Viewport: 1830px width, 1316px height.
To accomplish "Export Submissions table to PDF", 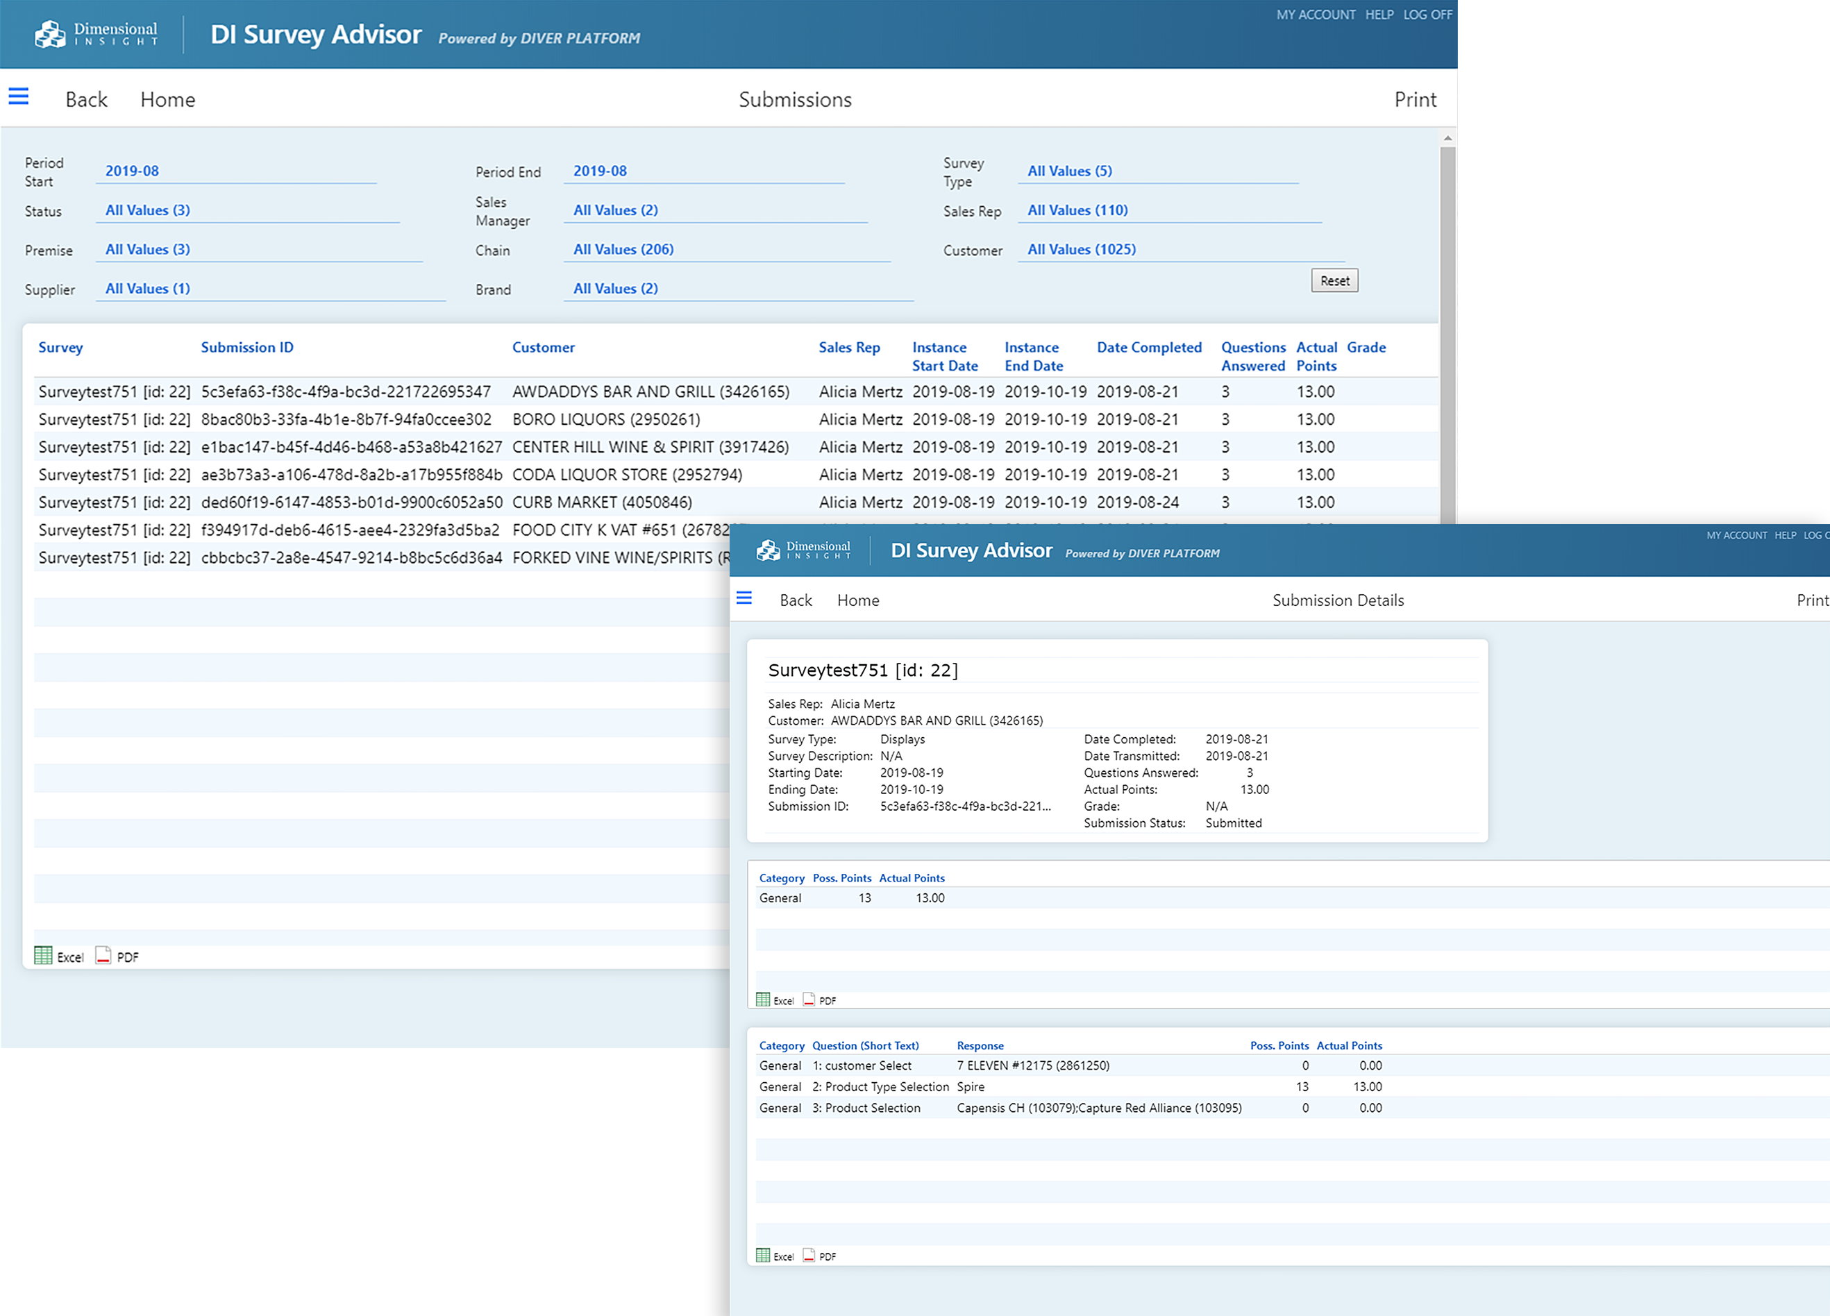I will point(117,956).
